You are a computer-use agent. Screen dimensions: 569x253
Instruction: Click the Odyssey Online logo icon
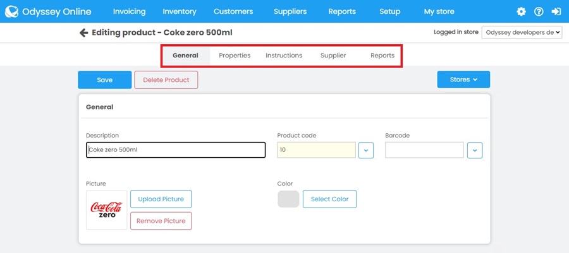pos(11,11)
